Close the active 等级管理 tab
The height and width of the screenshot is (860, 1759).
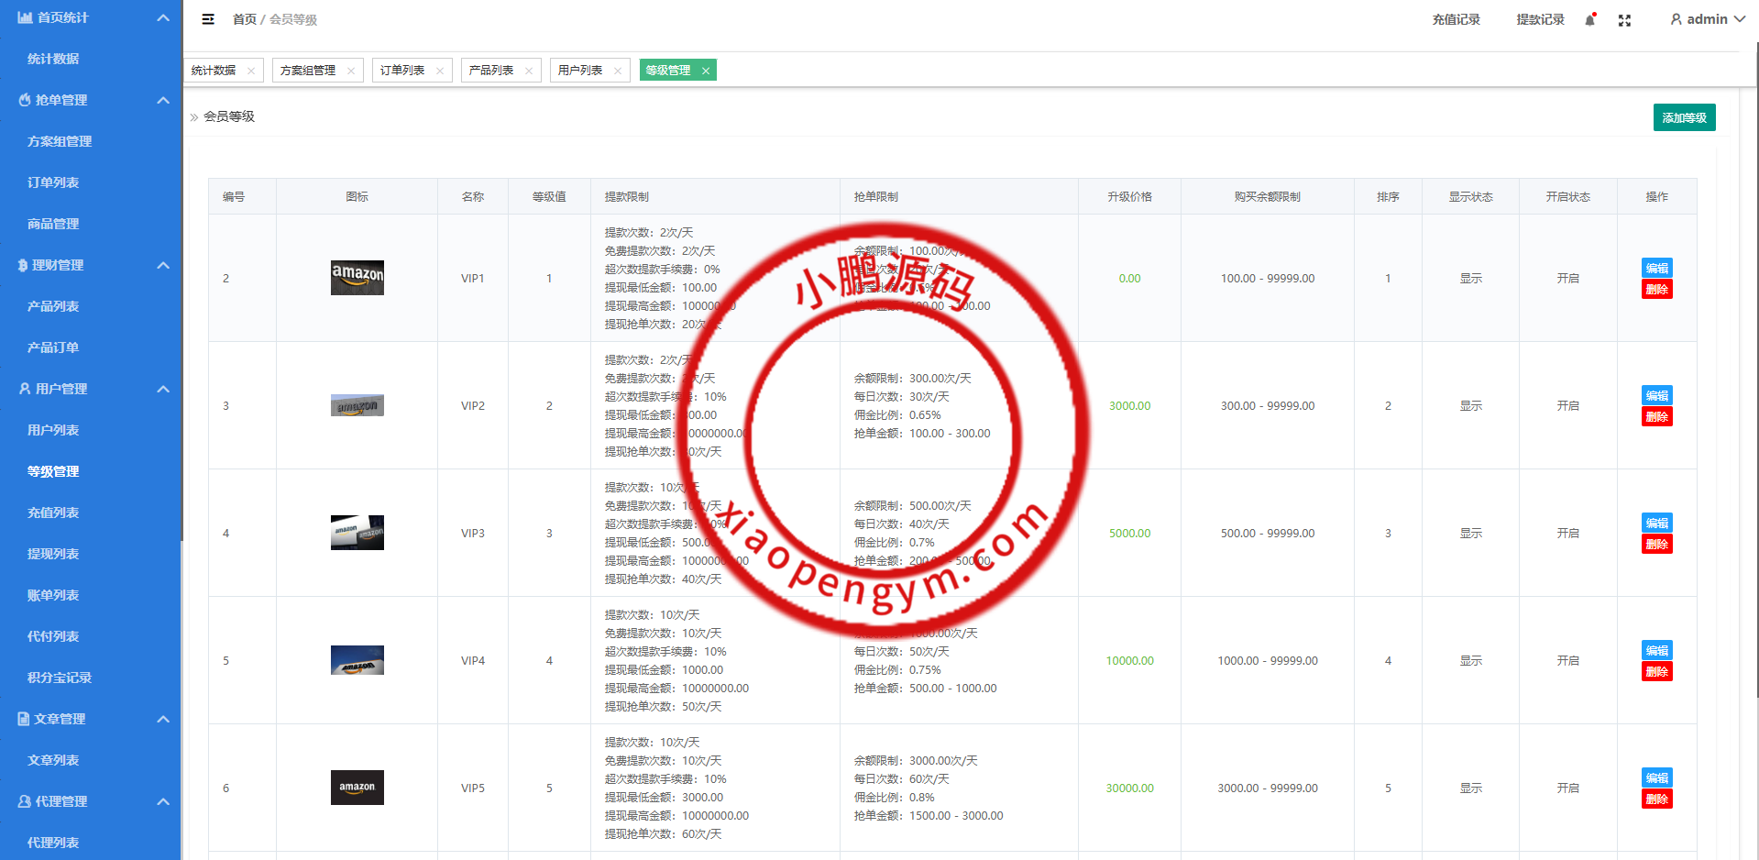[x=706, y=71]
